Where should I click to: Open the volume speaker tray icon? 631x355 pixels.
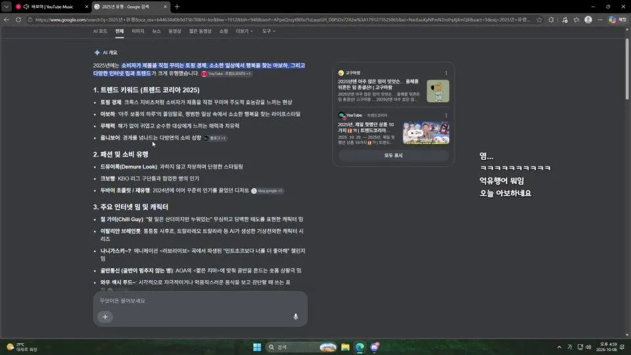pos(588,347)
